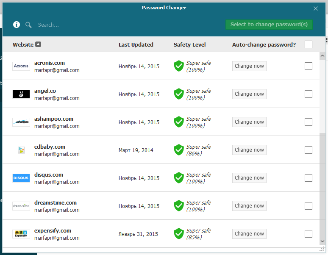
Task: Click the Disqus site logo
Action: point(21,178)
